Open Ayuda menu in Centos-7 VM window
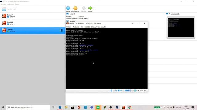 [103, 27]
